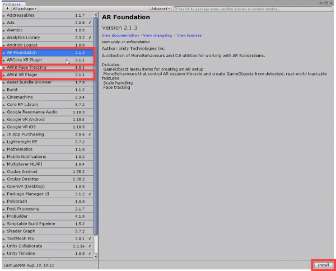Screen dimensions: 336x271
Task: Select the Post Processing package
Action: coord(48,209)
